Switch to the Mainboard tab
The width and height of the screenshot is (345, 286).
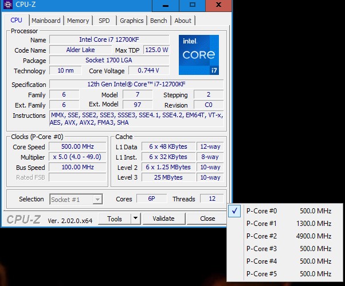[x=46, y=21]
